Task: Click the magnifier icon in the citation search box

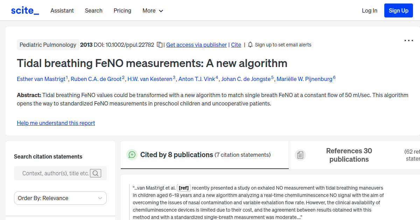Action: click(x=96, y=173)
